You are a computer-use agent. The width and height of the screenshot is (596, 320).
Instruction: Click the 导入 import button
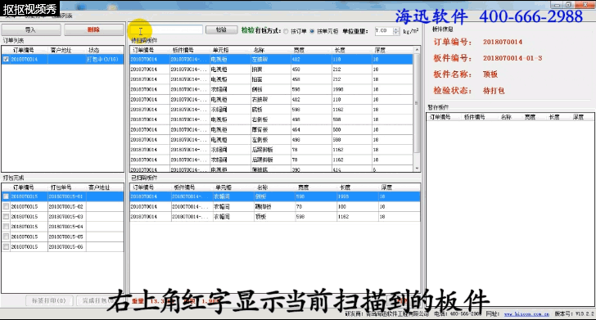31,29
